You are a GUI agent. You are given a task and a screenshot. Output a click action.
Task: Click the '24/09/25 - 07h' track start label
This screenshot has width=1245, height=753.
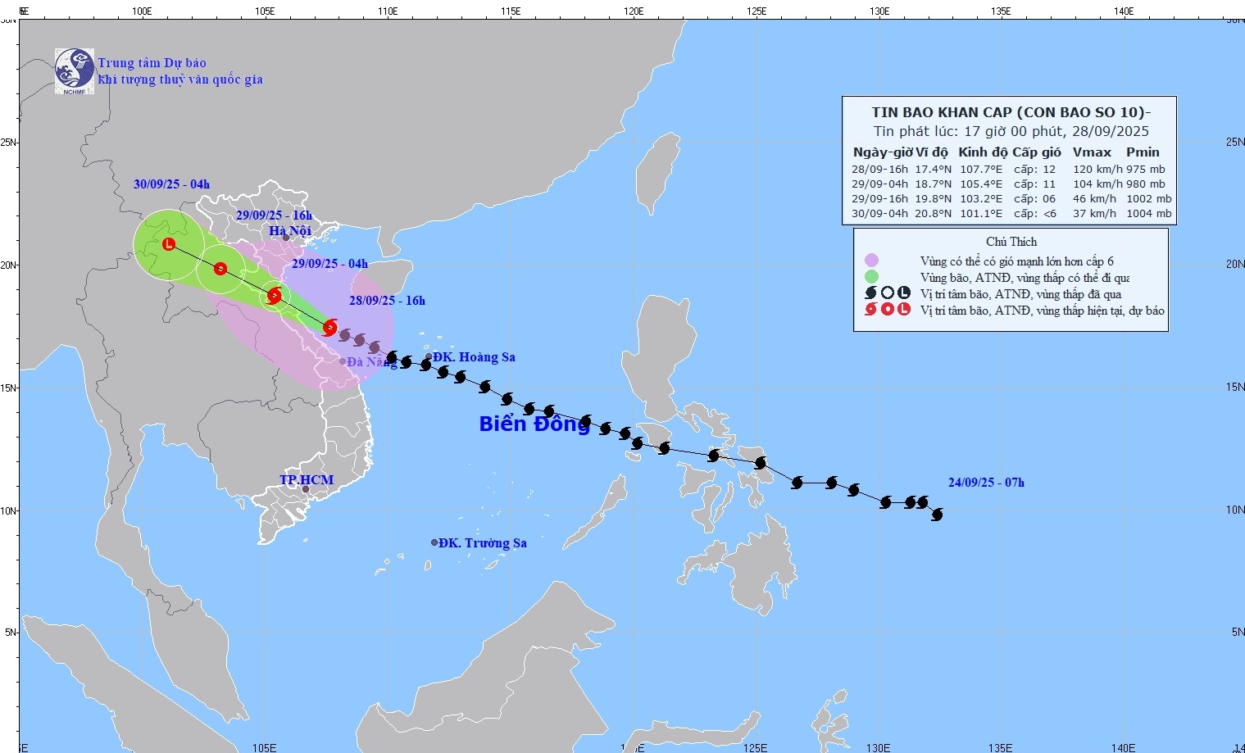coord(986,483)
